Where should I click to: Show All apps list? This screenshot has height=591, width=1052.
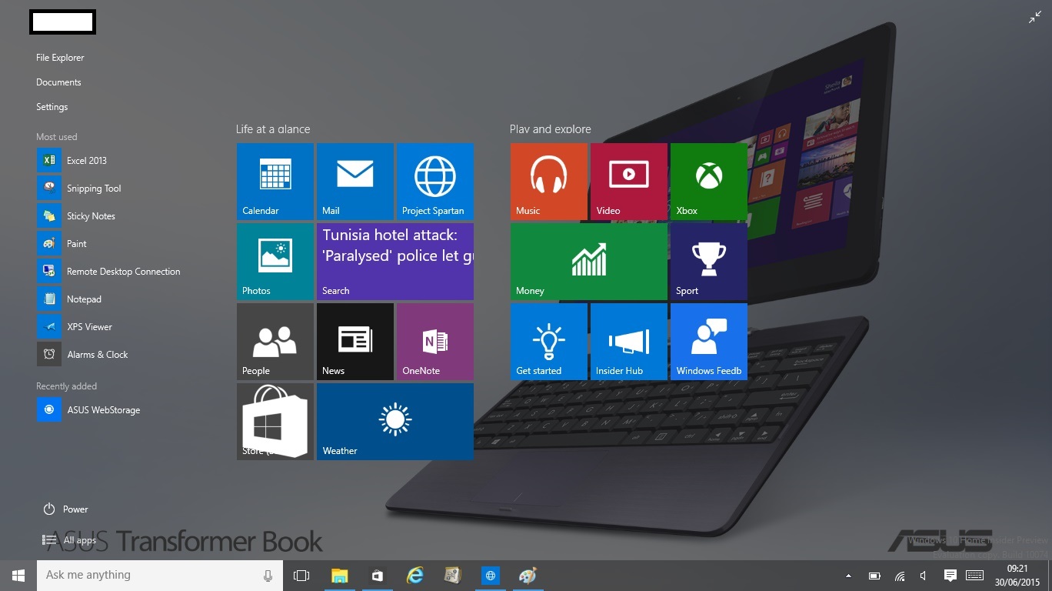tap(69, 540)
